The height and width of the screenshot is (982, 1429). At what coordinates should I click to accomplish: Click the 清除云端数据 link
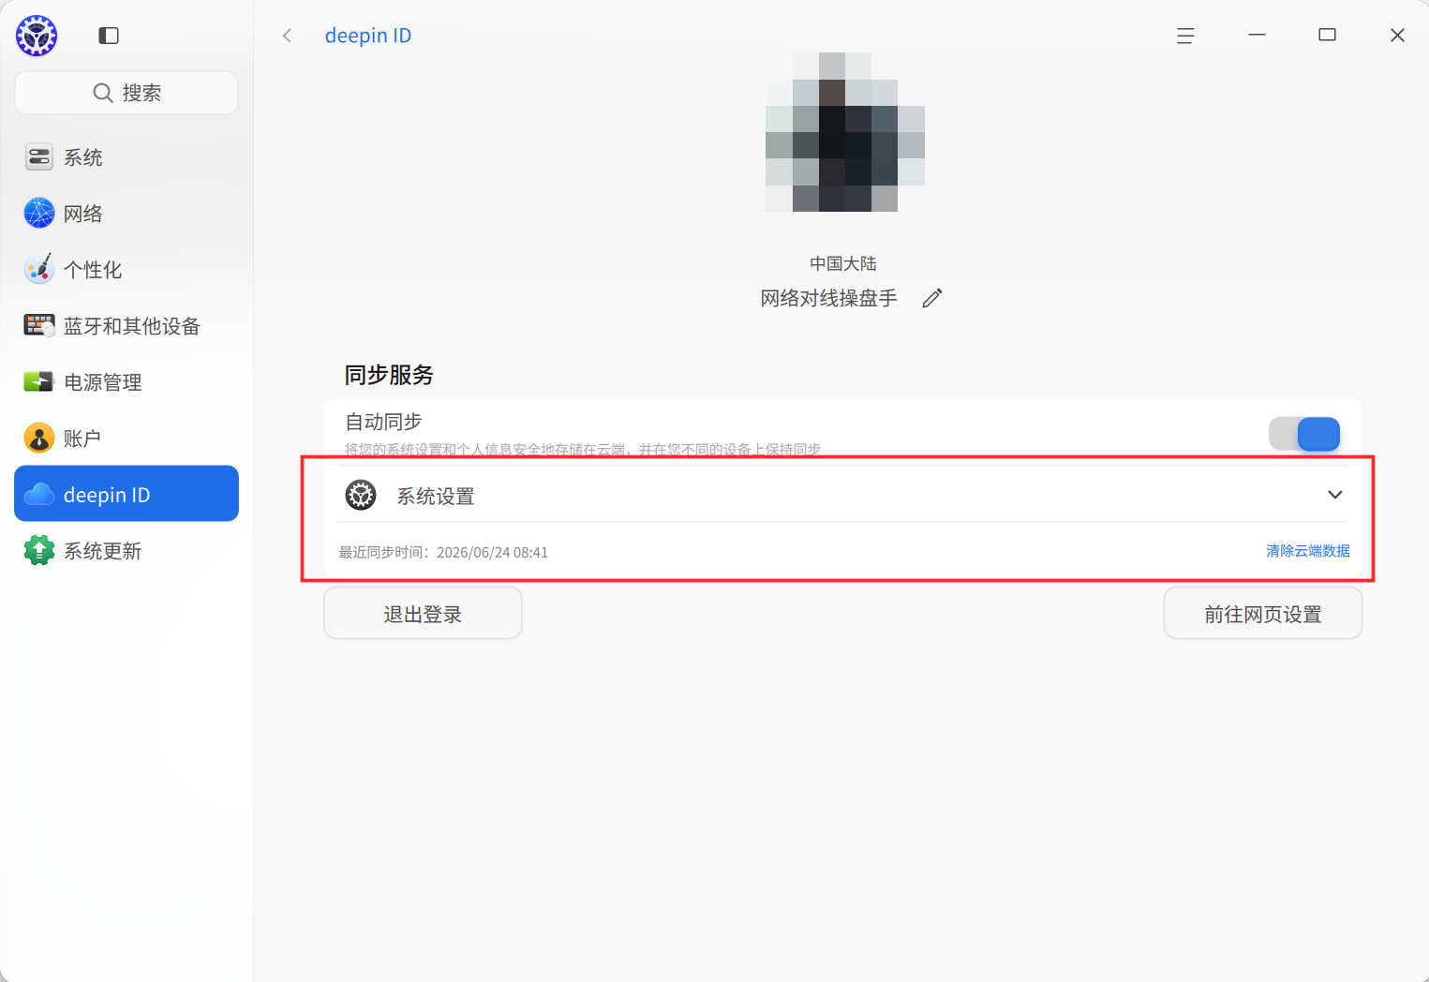coord(1308,551)
